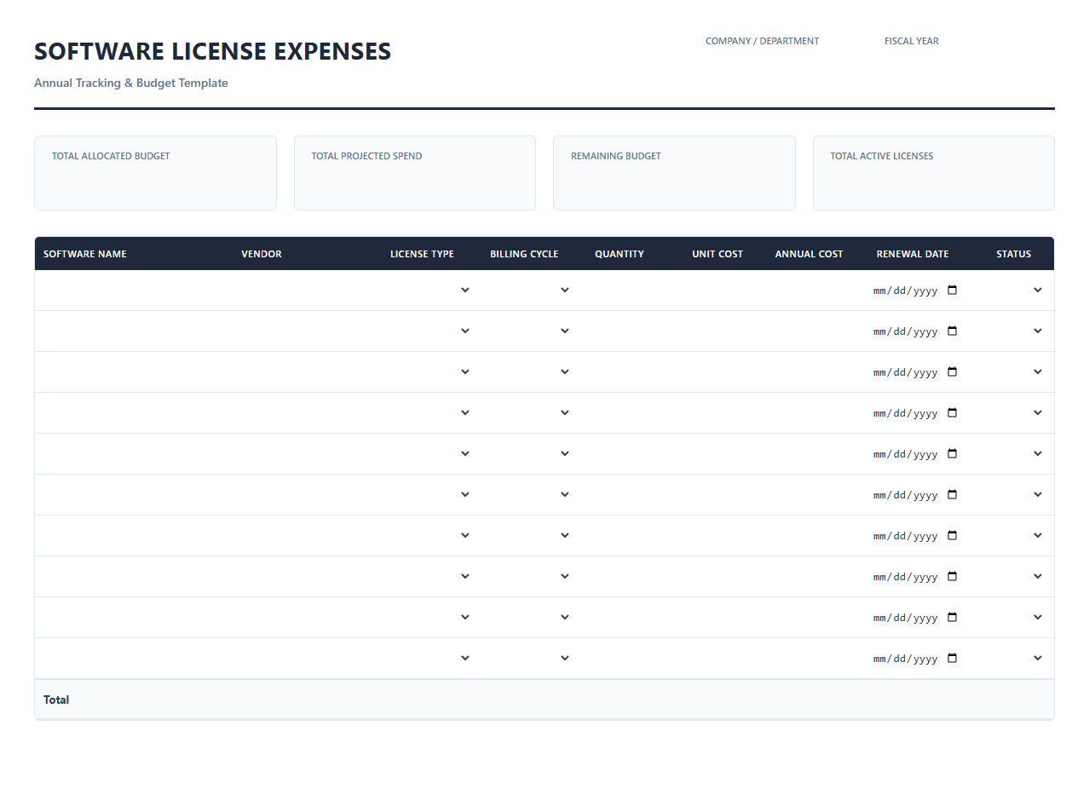
Task: Click the Software Name column header
Action: (x=85, y=254)
